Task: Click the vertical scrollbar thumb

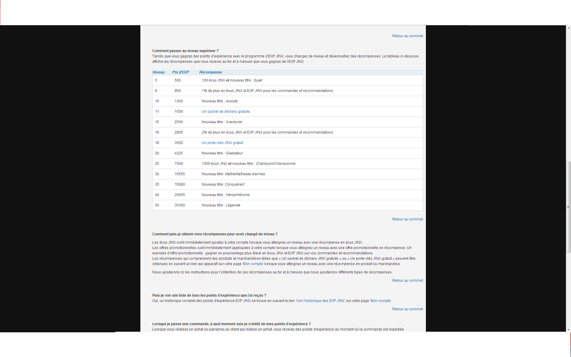Action: tap(568, 207)
